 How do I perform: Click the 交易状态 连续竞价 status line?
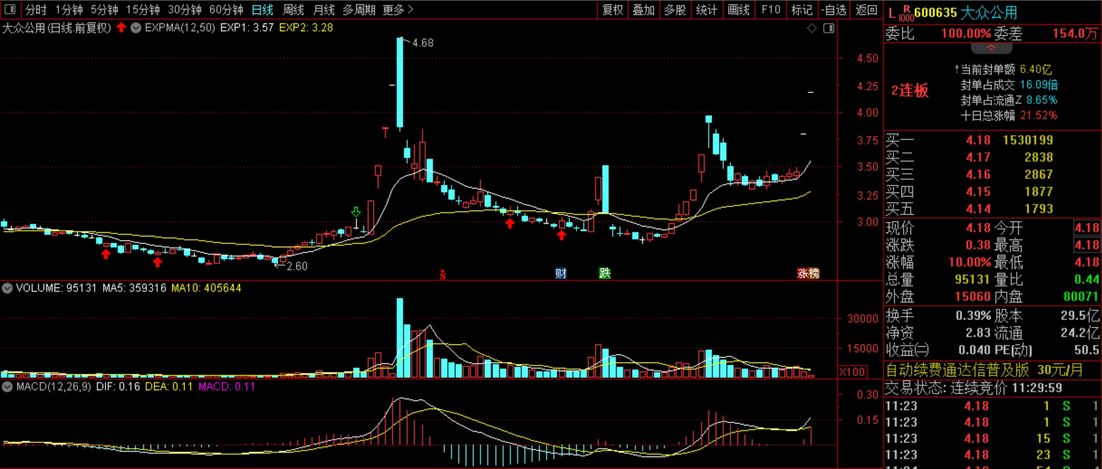974,388
